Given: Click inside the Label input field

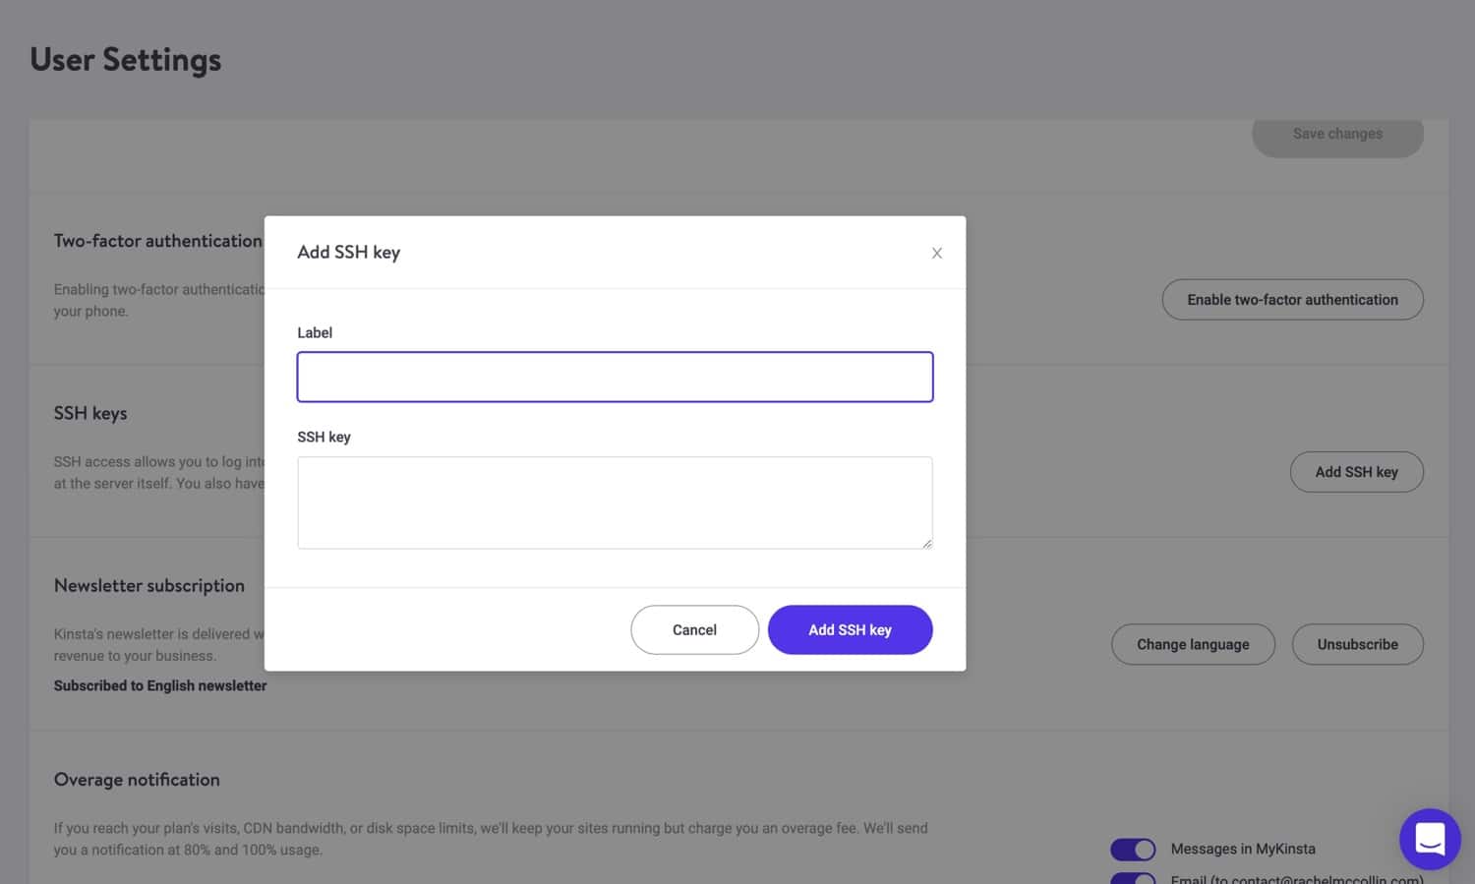Looking at the screenshot, I should (615, 377).
